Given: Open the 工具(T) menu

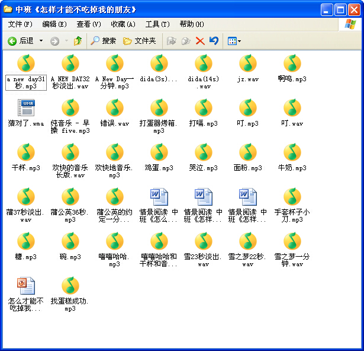Looking at the screenshot, I should tap(157, 24).
